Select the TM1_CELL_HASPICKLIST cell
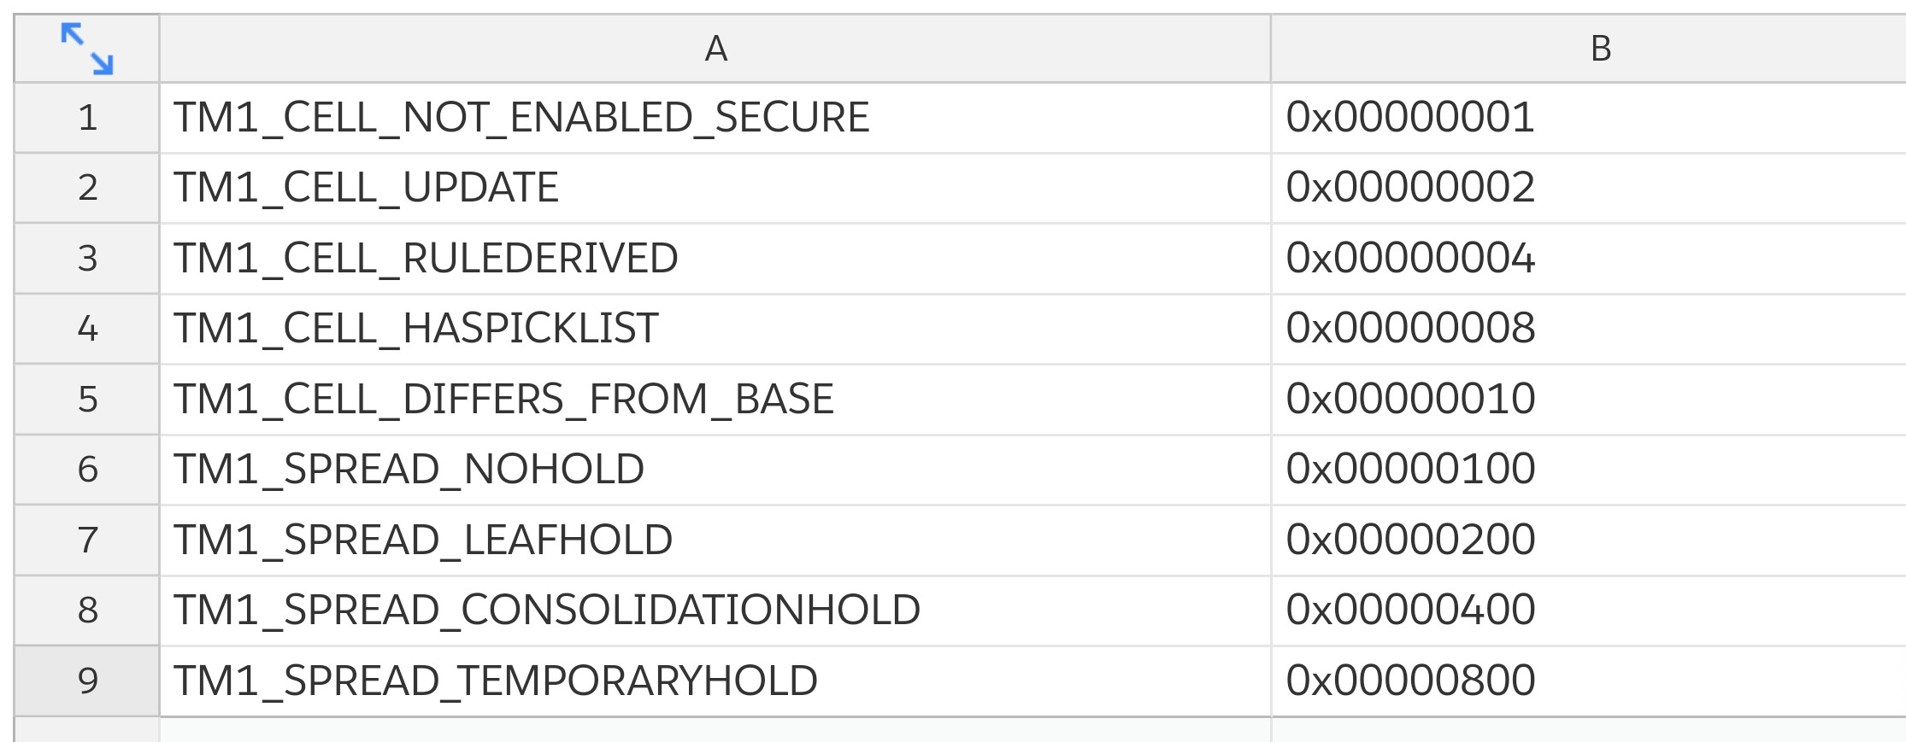 (x=715, y=329)
